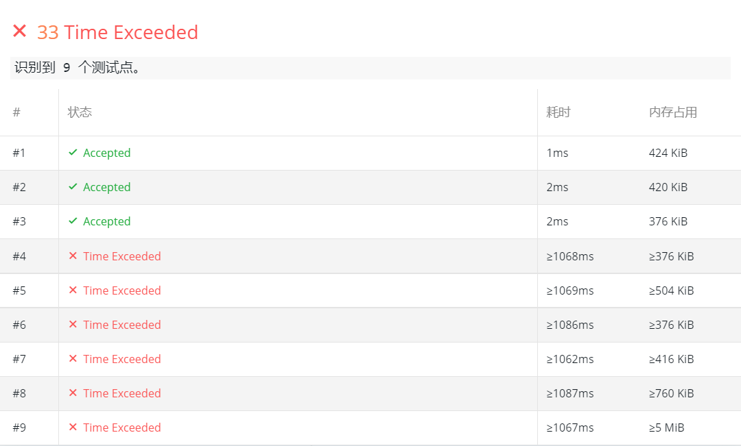Click the green checkmark icon in row #2

tap(73, 187)
